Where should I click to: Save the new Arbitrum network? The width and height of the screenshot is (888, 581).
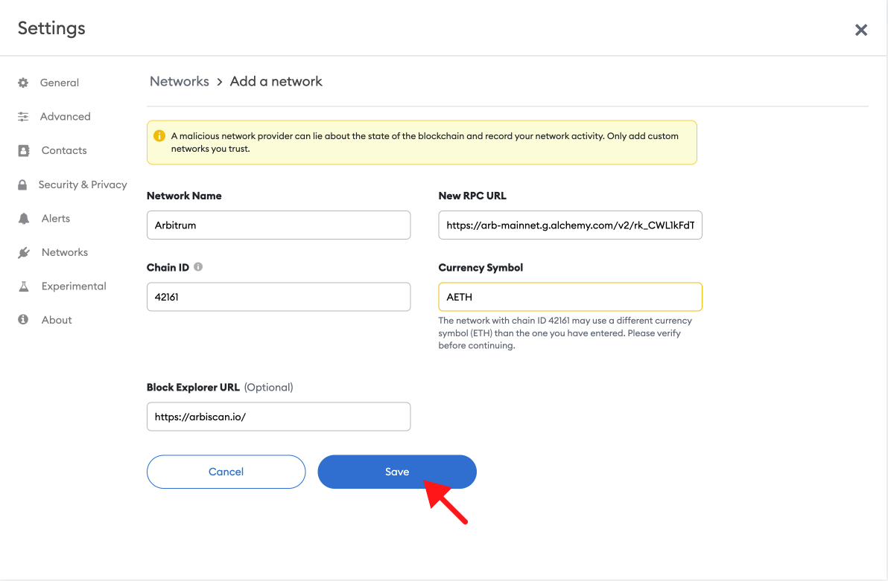pyautogui.click(x=397, y=472)
